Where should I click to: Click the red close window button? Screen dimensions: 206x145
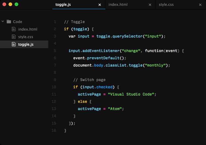click(4, 4)
